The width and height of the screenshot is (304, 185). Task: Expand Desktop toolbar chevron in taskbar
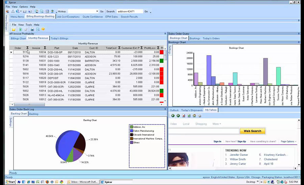point(257,182)
